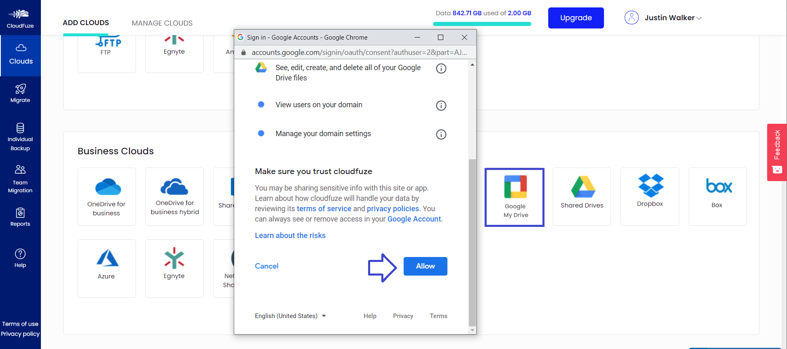Open the Help sidebar icon
The height and width of the screenshot is (349, 787).
(20, 254)
